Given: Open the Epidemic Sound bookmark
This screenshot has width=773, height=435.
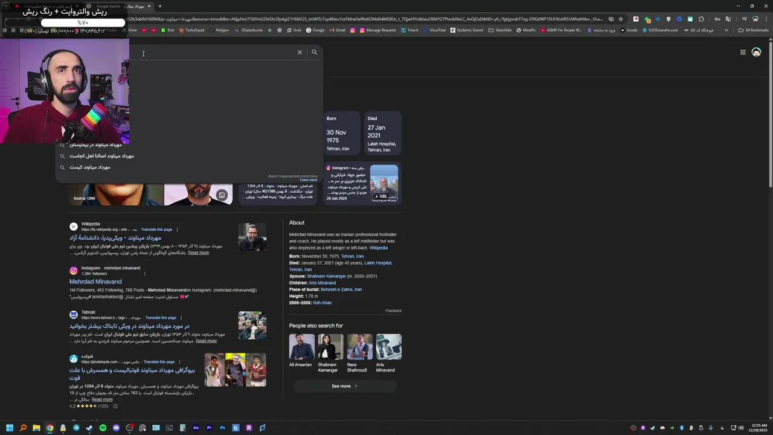Looking at the screenshot, I should point(467,30).
